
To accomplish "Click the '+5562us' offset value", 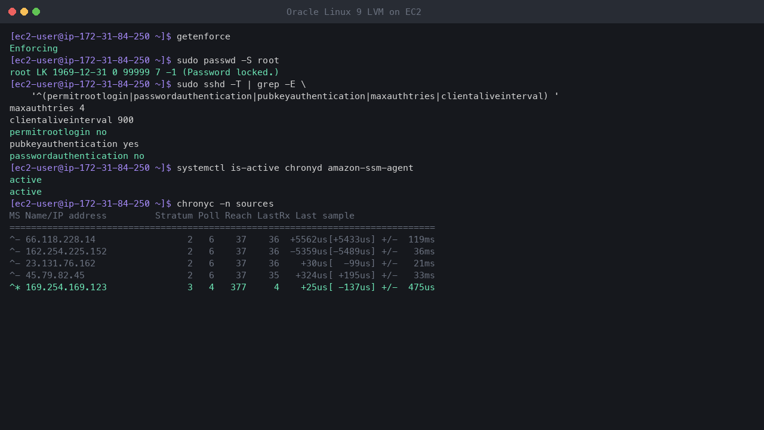I will coord(309,239).
